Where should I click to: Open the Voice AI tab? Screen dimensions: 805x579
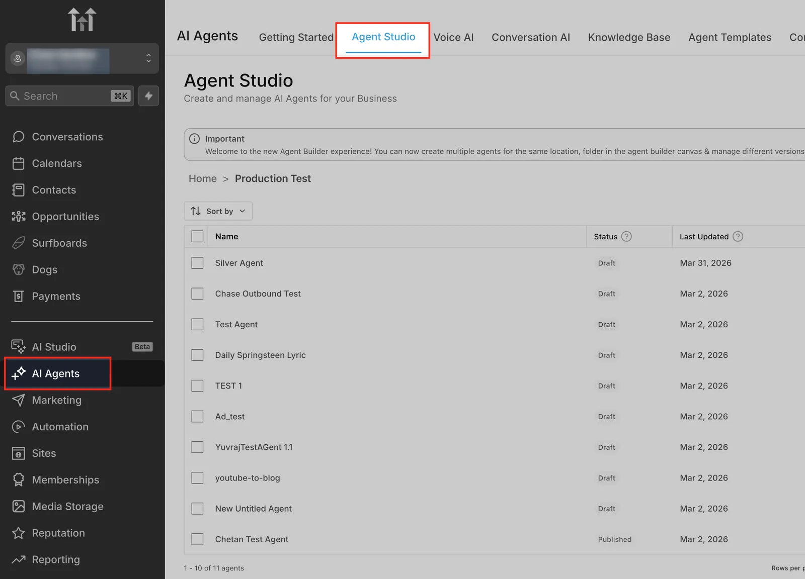point(453,37)
